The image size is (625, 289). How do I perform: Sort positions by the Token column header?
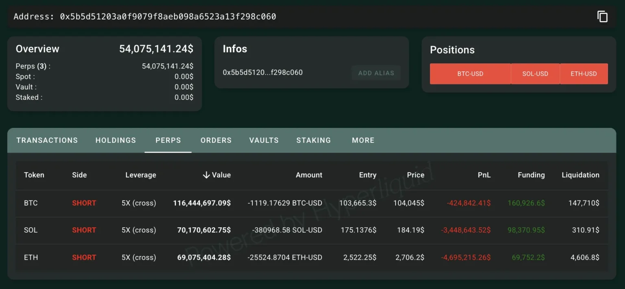[x=34, y=175]
